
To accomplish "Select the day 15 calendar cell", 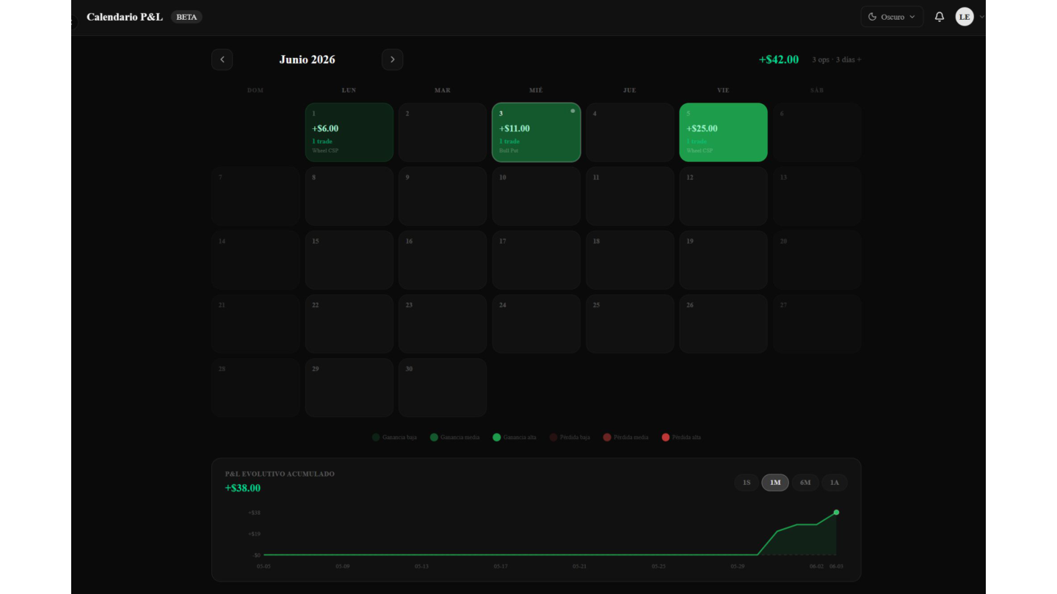I will (349, 260).
